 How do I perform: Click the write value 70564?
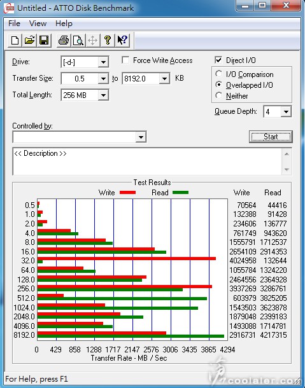click(246, 205)
